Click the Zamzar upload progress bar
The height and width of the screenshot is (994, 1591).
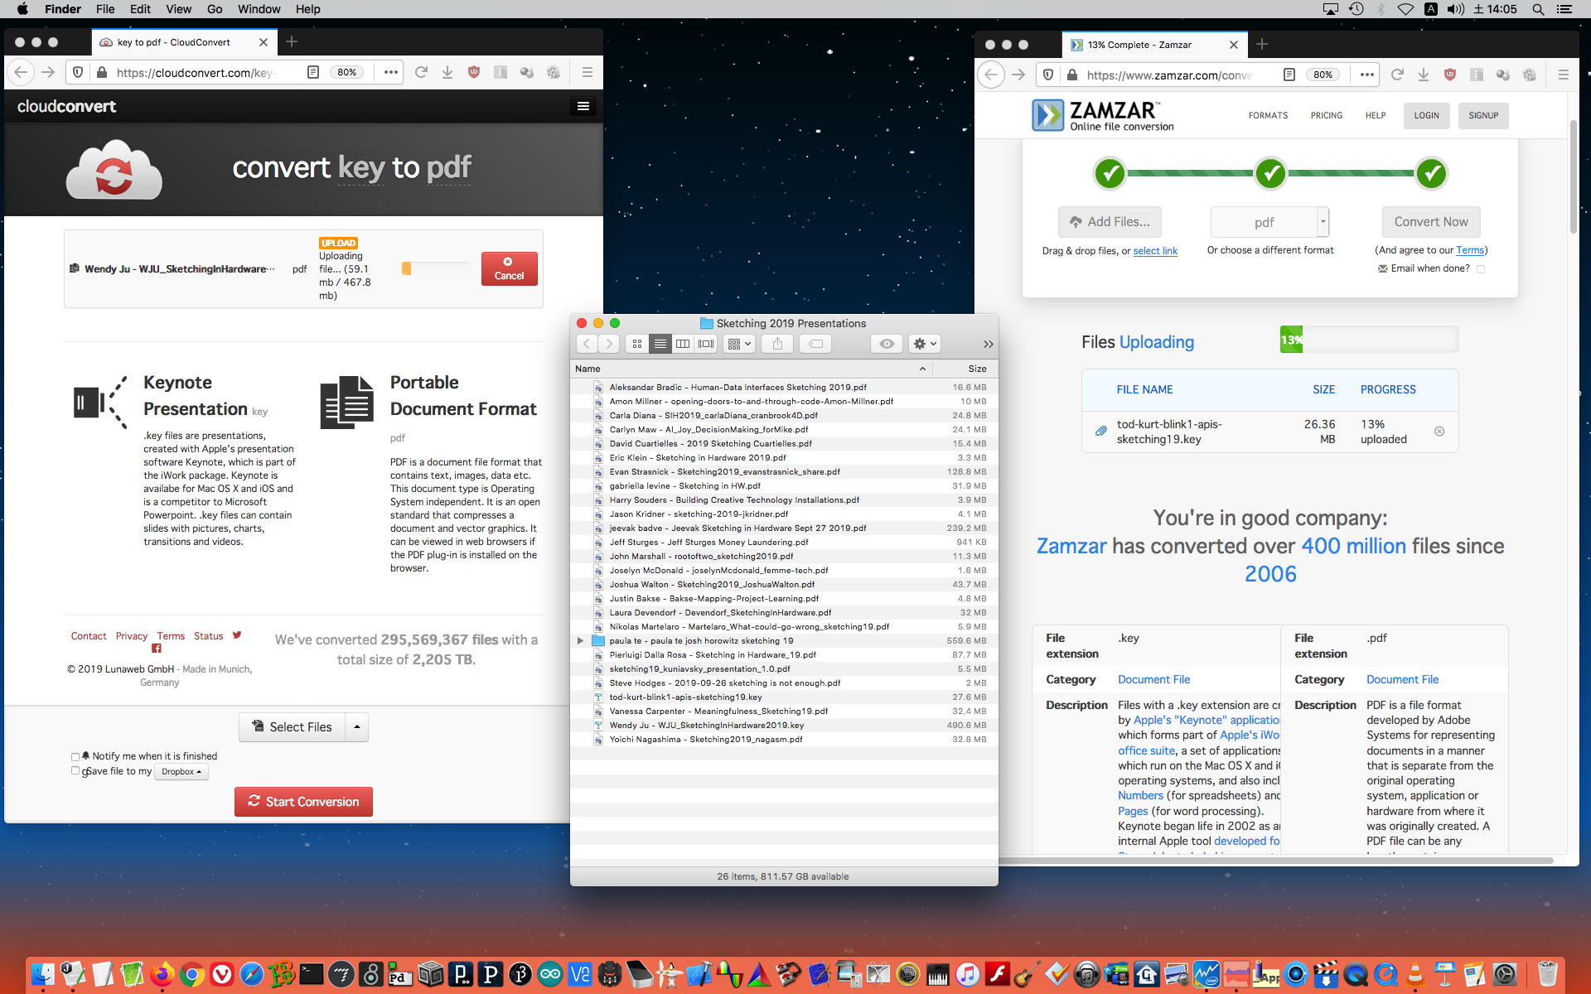(x=1369, y=340)
